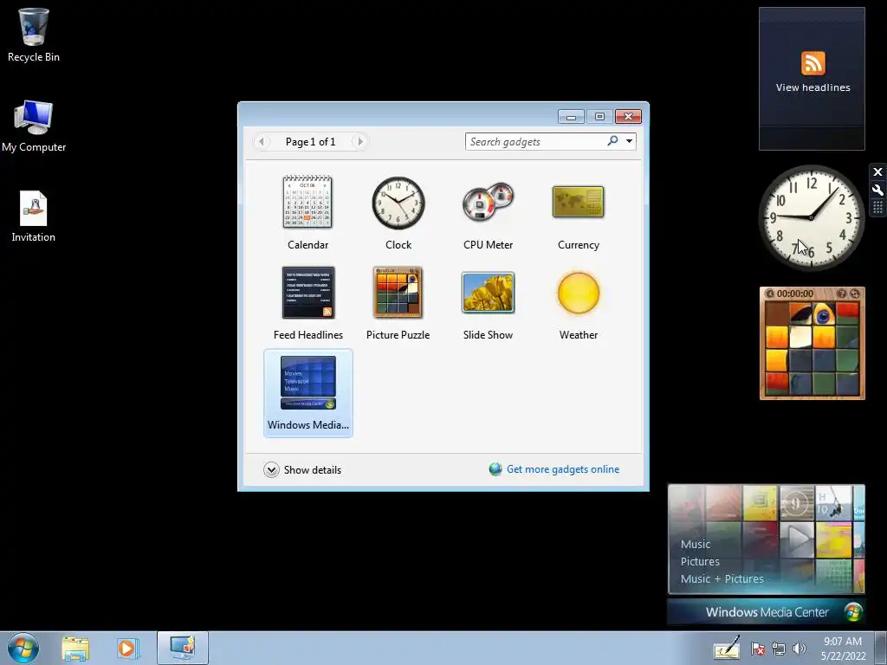Click the search magnifier in the gadget gallery
Image resolution: width=887 pixels, height=665 pixels.
[612, 141]
